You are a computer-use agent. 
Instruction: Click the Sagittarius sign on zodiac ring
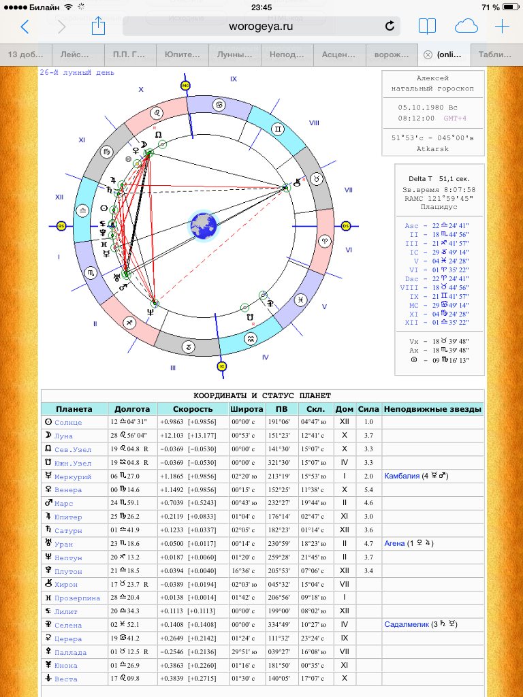click(x=129, y=322)
